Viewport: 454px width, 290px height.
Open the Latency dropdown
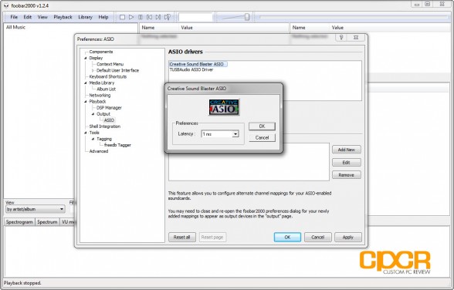(235, 134)
